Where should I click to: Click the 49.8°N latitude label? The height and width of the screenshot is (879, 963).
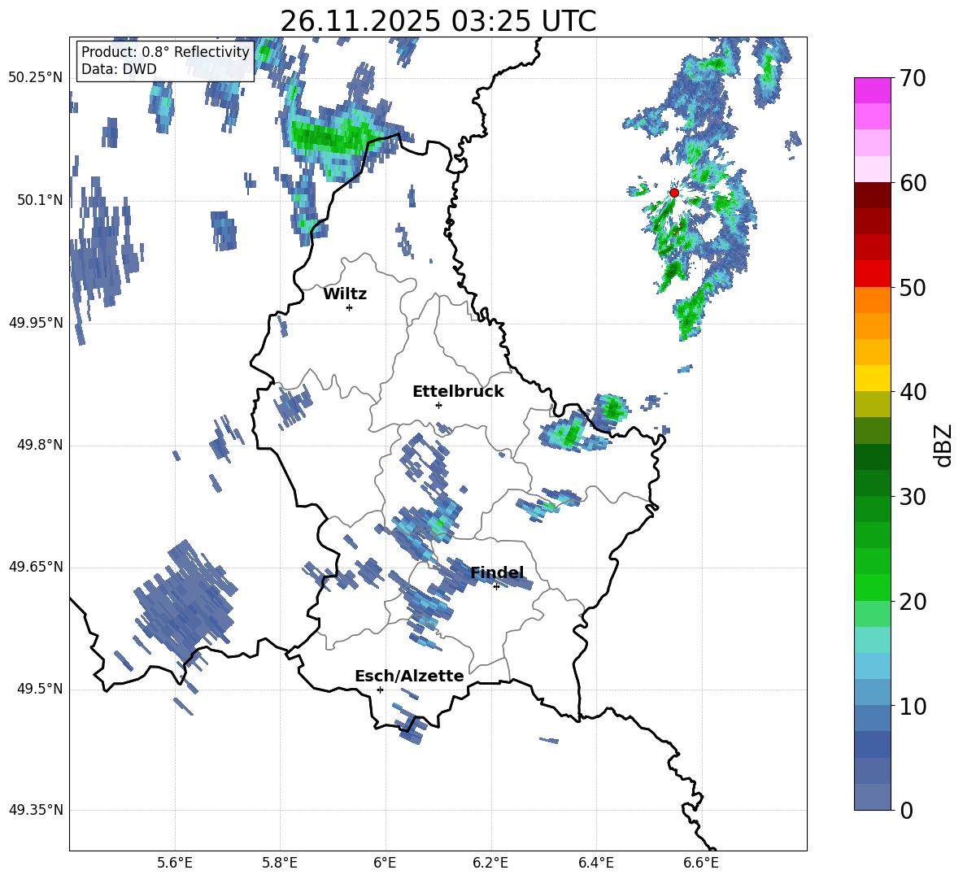click(x=40, y=445)
